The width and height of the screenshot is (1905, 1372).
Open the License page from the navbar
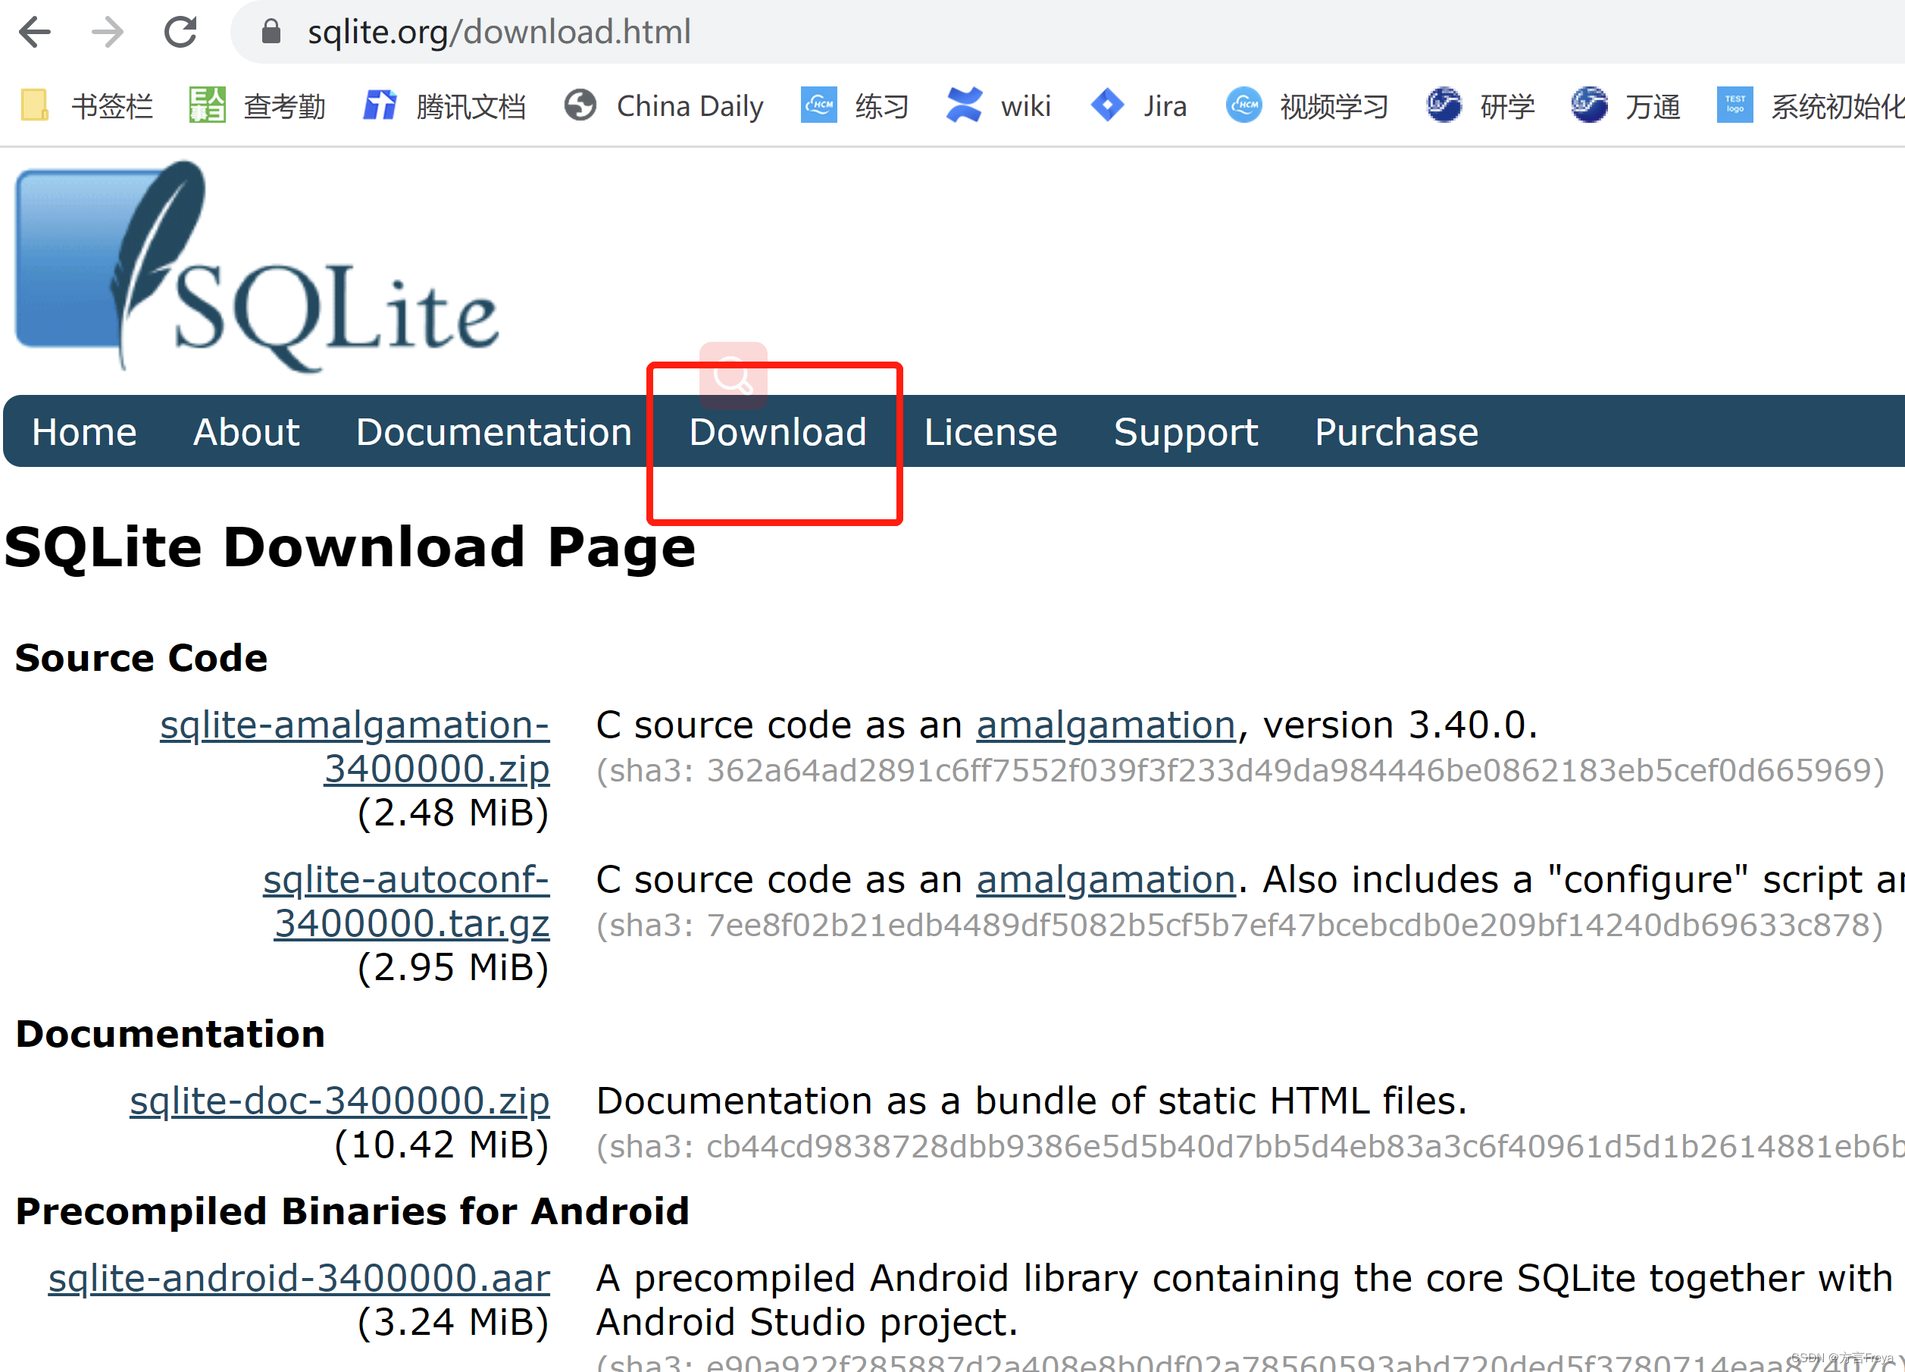tap(991, 432)
